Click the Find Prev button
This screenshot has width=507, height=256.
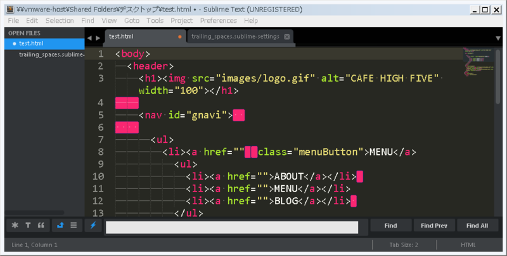(434, 226)
